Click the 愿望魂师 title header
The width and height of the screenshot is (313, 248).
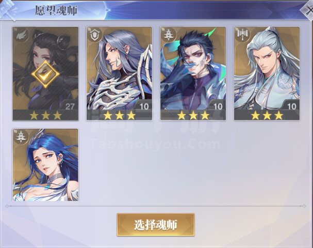pyautogui.click(x=56, y=10)
